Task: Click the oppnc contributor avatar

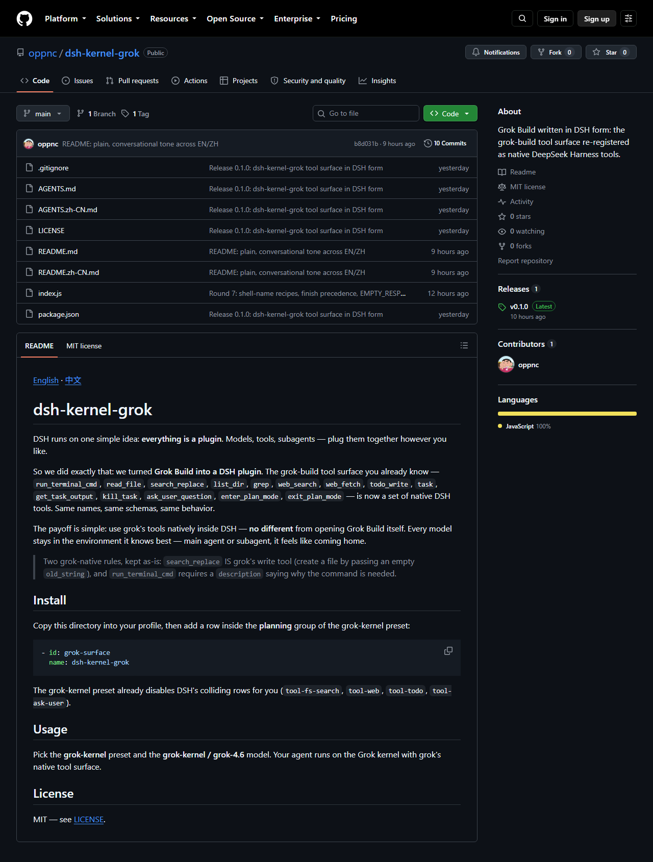Action: (506, 364)
